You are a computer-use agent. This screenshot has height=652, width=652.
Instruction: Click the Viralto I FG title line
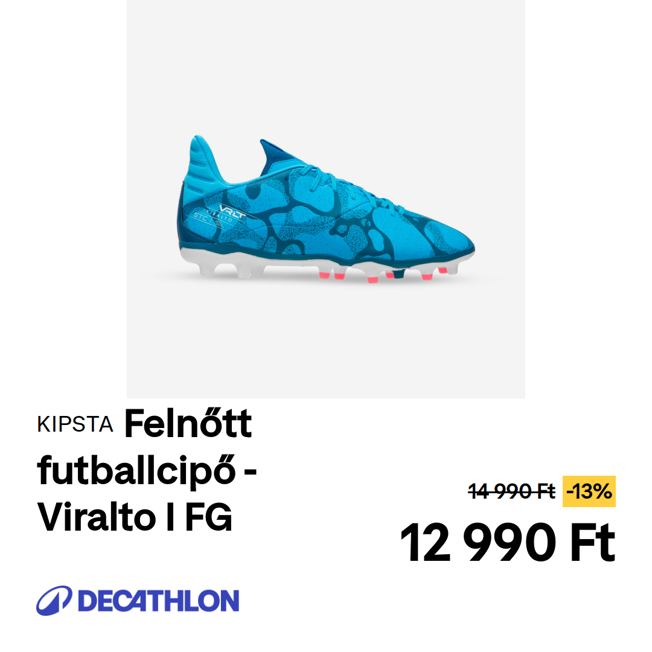click(x=134, y=517)
